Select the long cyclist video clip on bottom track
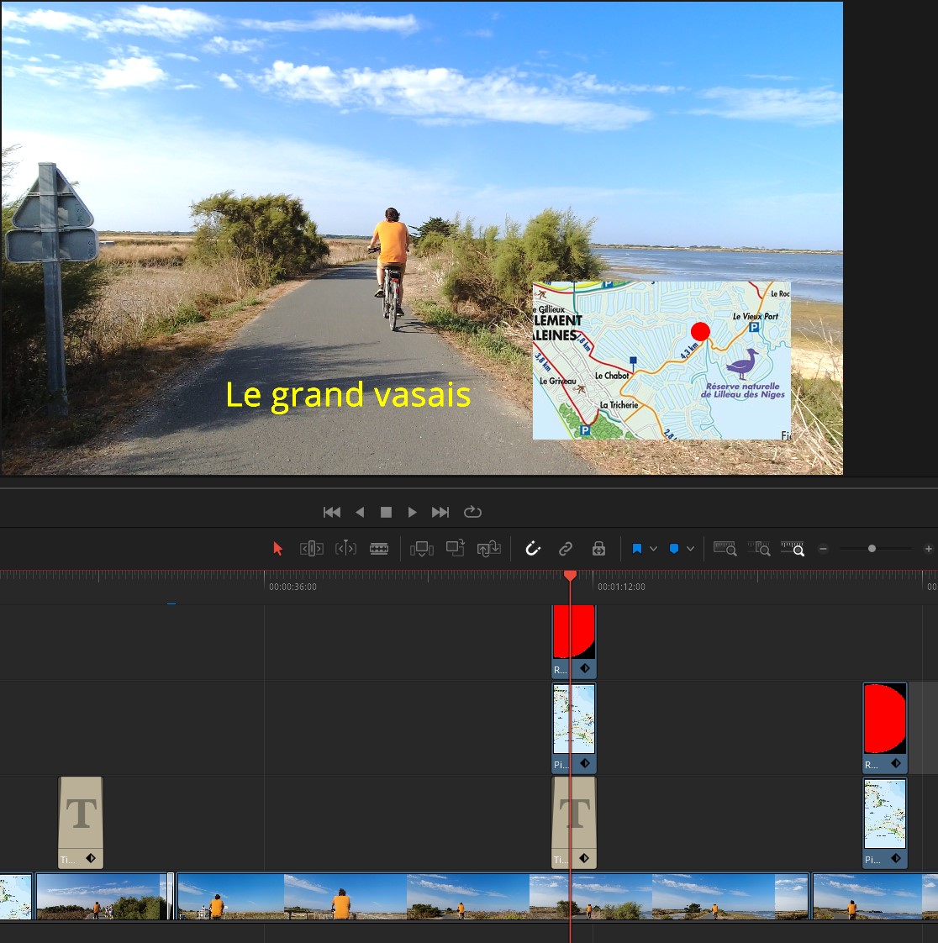 [x=493, y=896]
